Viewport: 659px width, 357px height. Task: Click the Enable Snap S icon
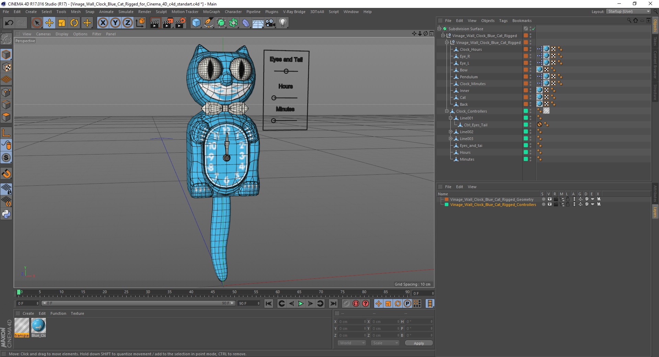[x=6, y=158]
